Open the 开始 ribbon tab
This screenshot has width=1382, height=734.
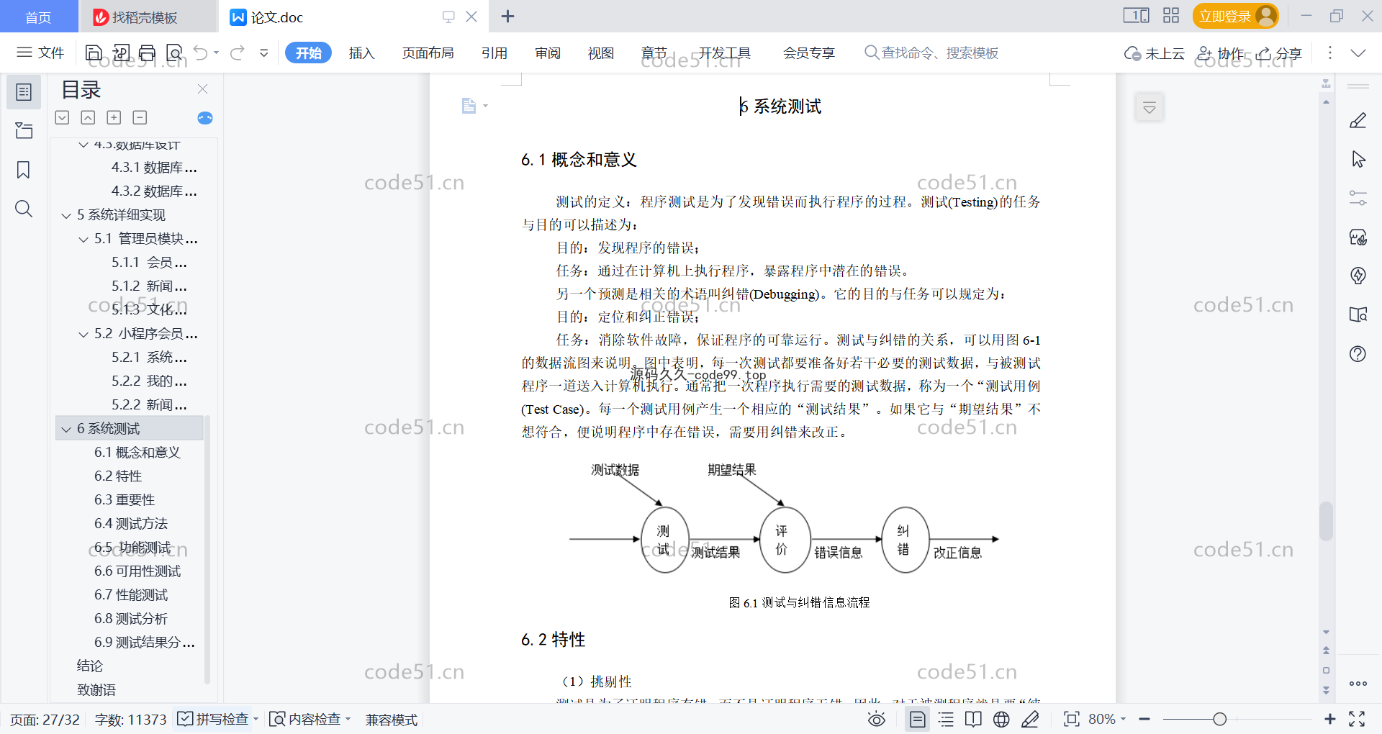pyautogui.click(x=308, y=53)
